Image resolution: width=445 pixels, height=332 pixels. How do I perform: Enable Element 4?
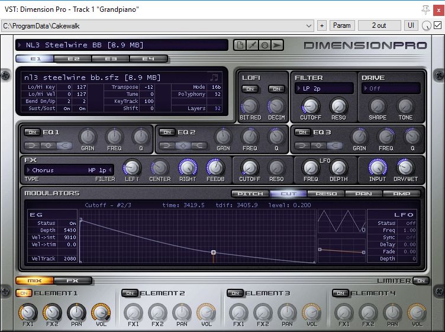(341, 293)
